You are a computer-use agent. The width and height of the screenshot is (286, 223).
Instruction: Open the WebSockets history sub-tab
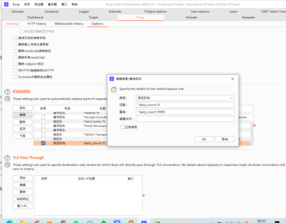tap(69, 24)
